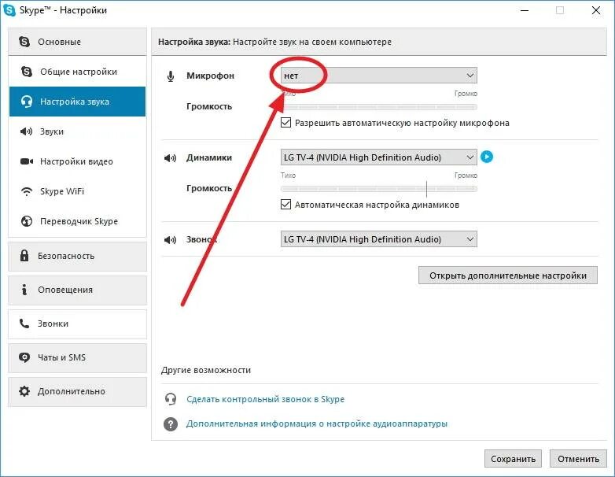The height and width of the screenshot is (477, 615).
Task: Expand the Звонки settings section
Action: tap(77, 324)
